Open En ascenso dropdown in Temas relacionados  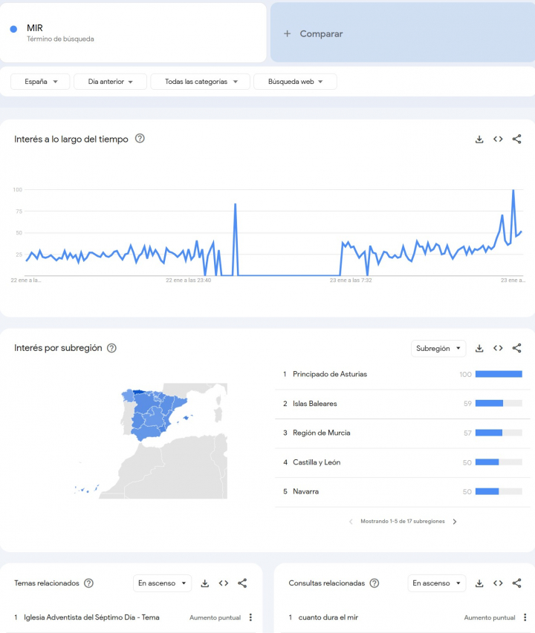click(x=162, y=583)
